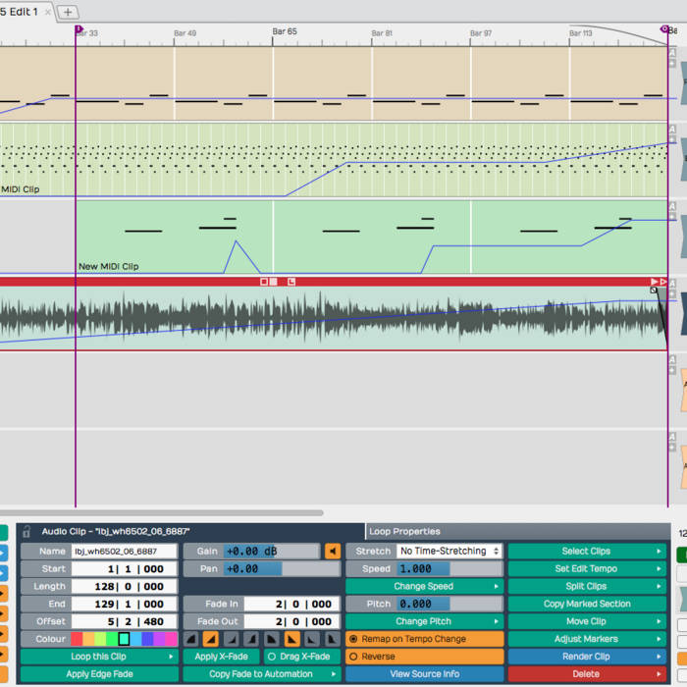687x687 pixels.
Task: Expand the Render Clip options
Action: [x=586, y=657]
